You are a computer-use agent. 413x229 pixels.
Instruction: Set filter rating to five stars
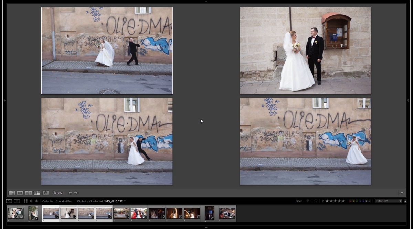(343, 201)
